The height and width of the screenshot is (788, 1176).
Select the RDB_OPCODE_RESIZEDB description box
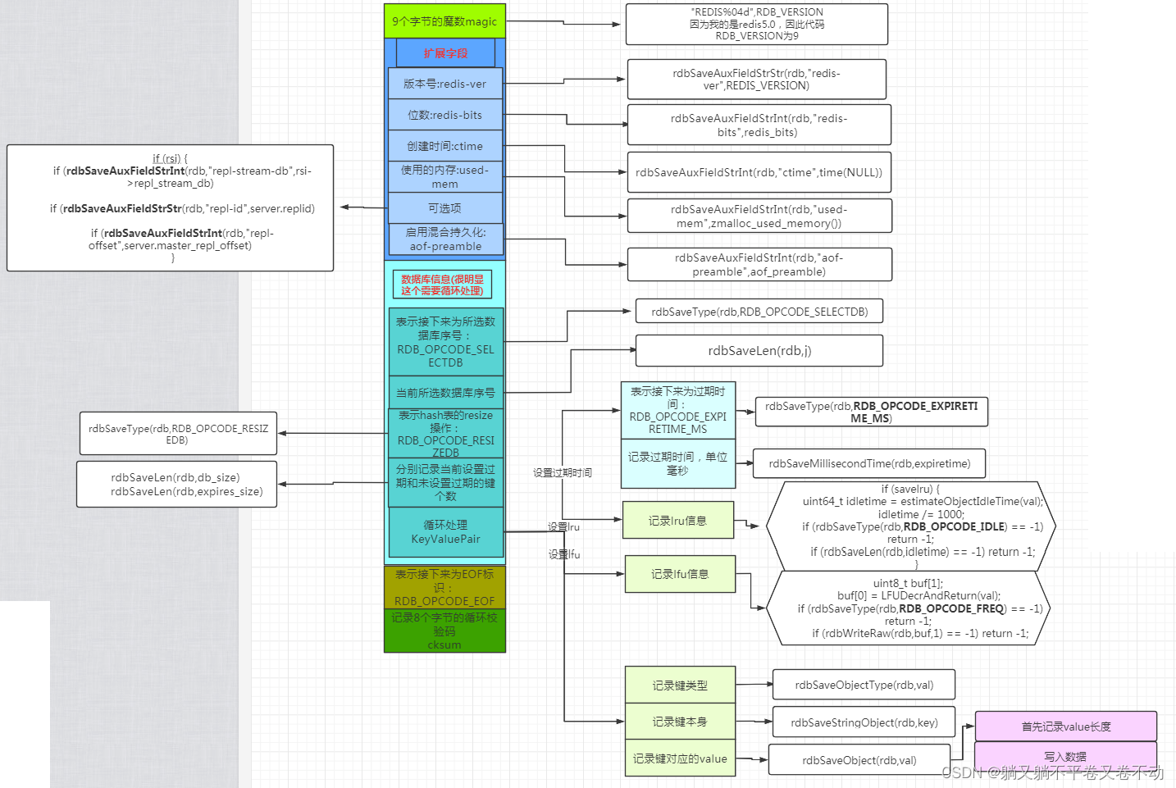coord(445,434)
